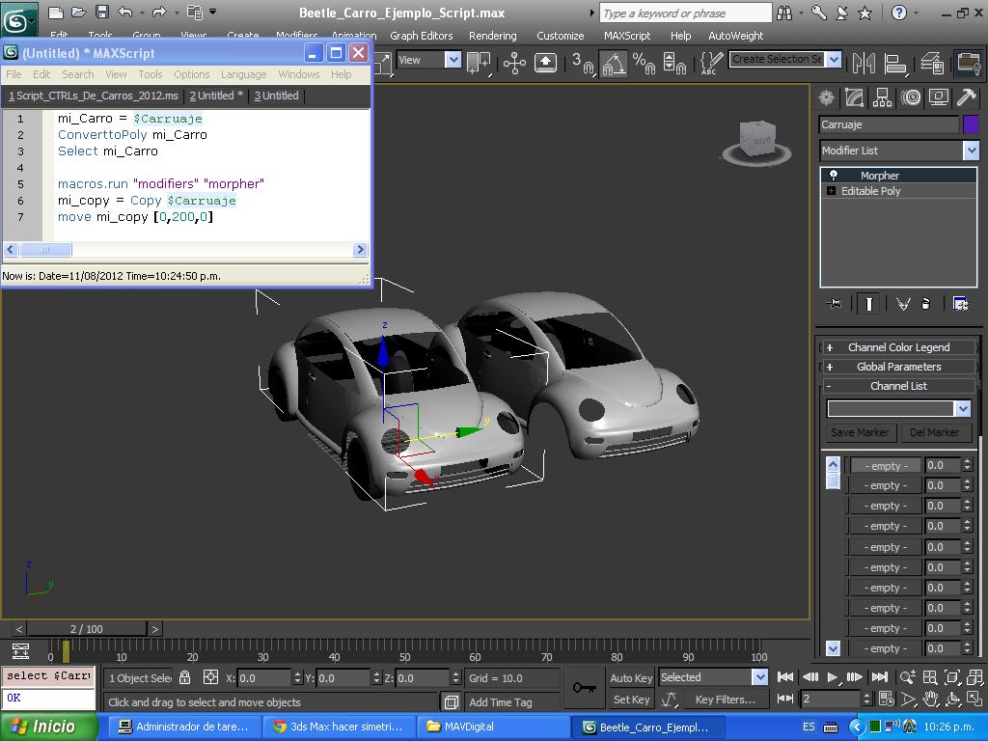Viewport: 988px width, 741px height.
Task: Expand the Editable Poly stack entry
Action: coord(831,191)
